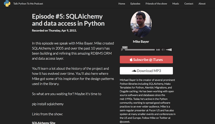This screenshot has width=215, height=124.
Task: Navigate to the Music page
Action: pyautogui.click(x=176, y=4)
